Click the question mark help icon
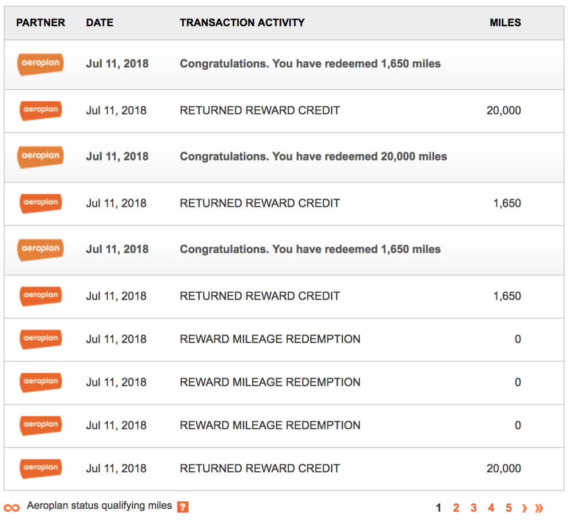572x522 pixels. 182,507
